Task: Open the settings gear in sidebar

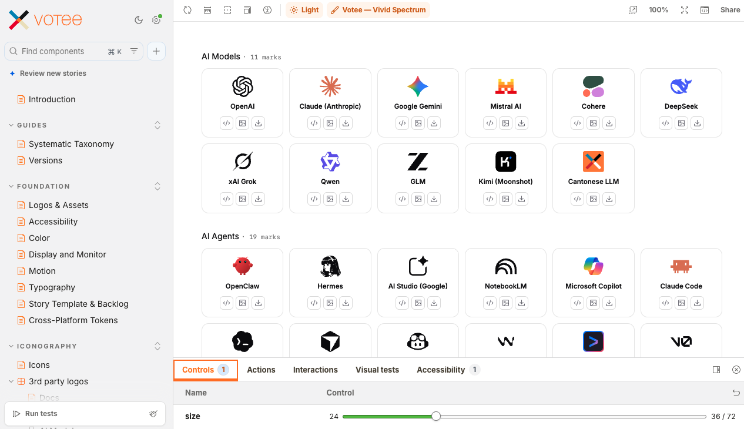Action: point(156,20)
